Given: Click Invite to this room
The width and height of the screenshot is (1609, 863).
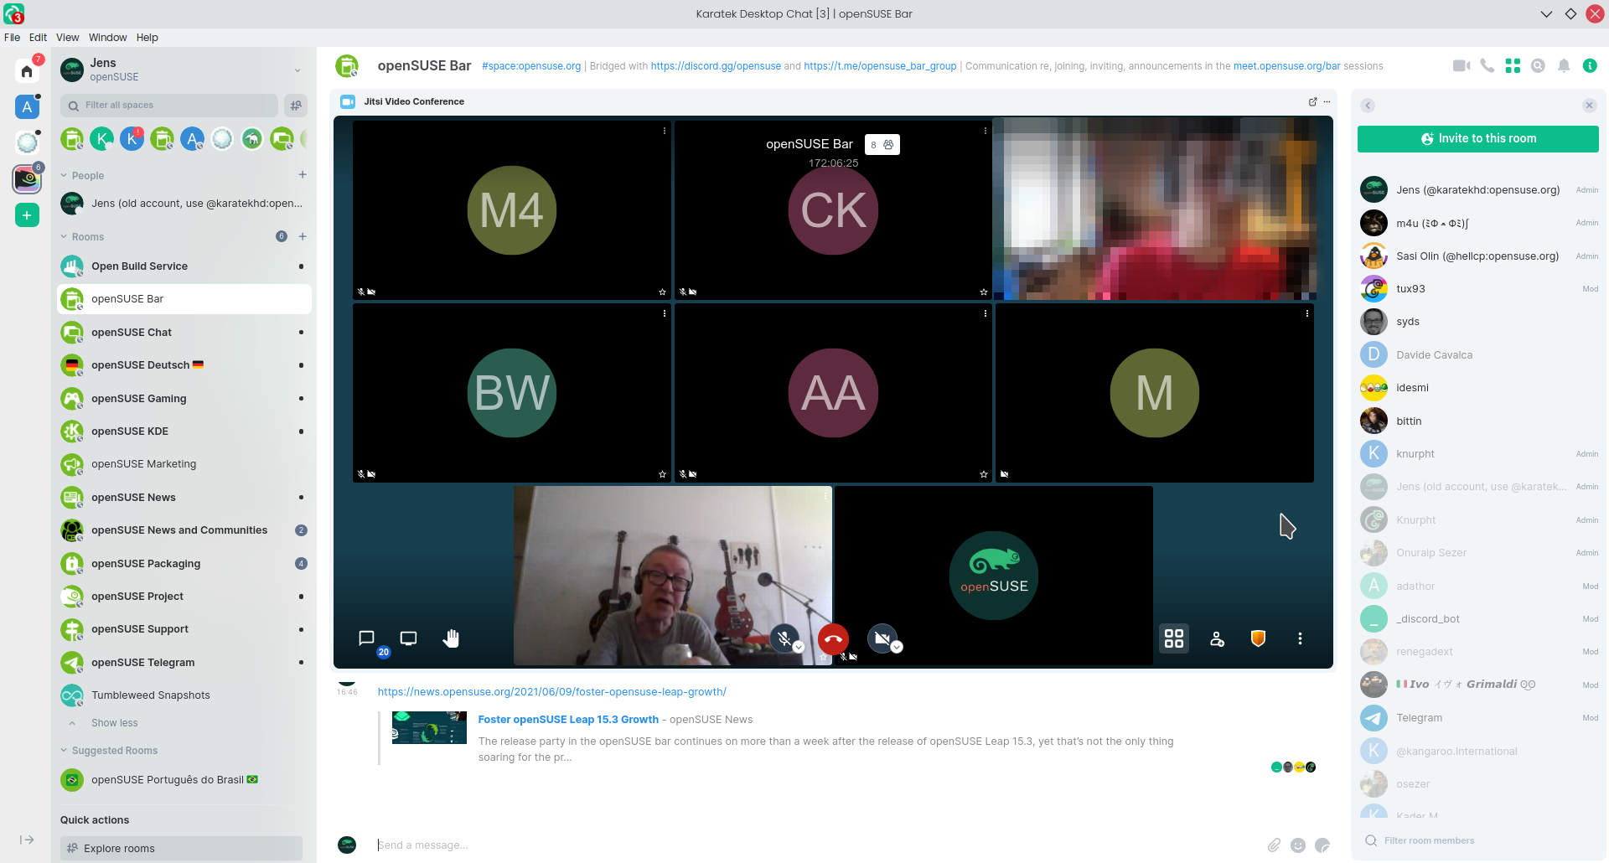Looking at the screenshot, I should point(1477,139).
